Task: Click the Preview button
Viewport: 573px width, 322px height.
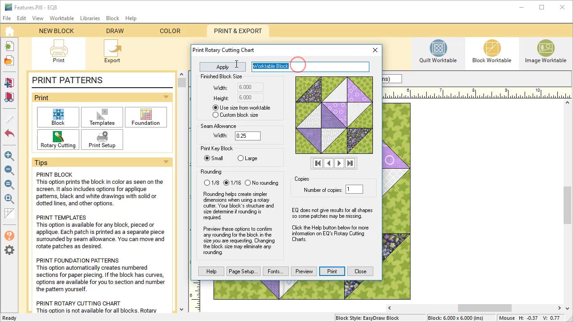Action: pos(304,271)
